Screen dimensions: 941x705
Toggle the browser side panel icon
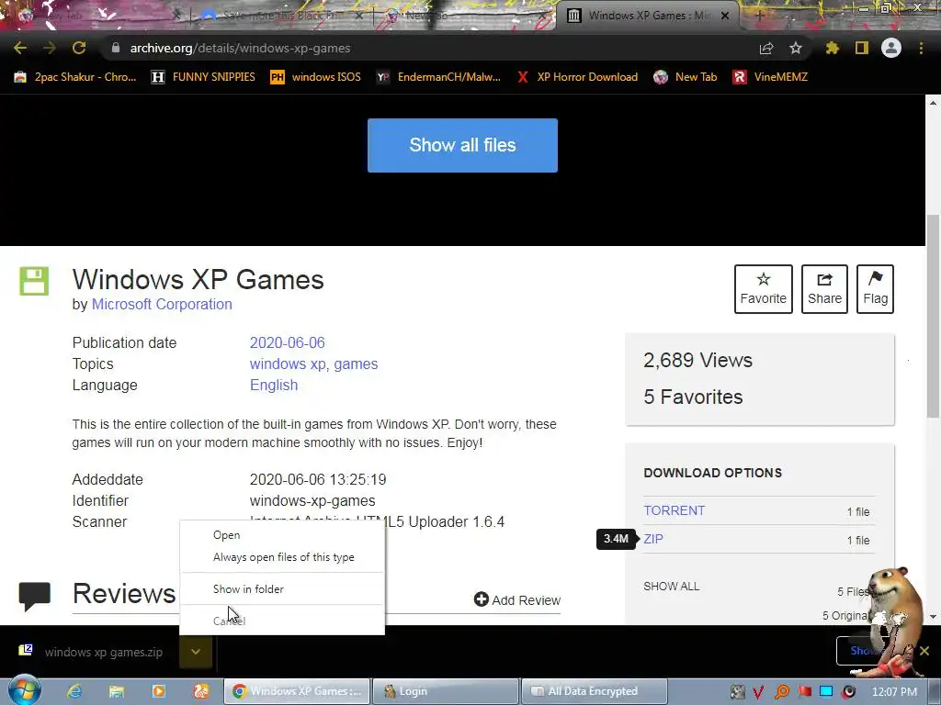[862, 48]
